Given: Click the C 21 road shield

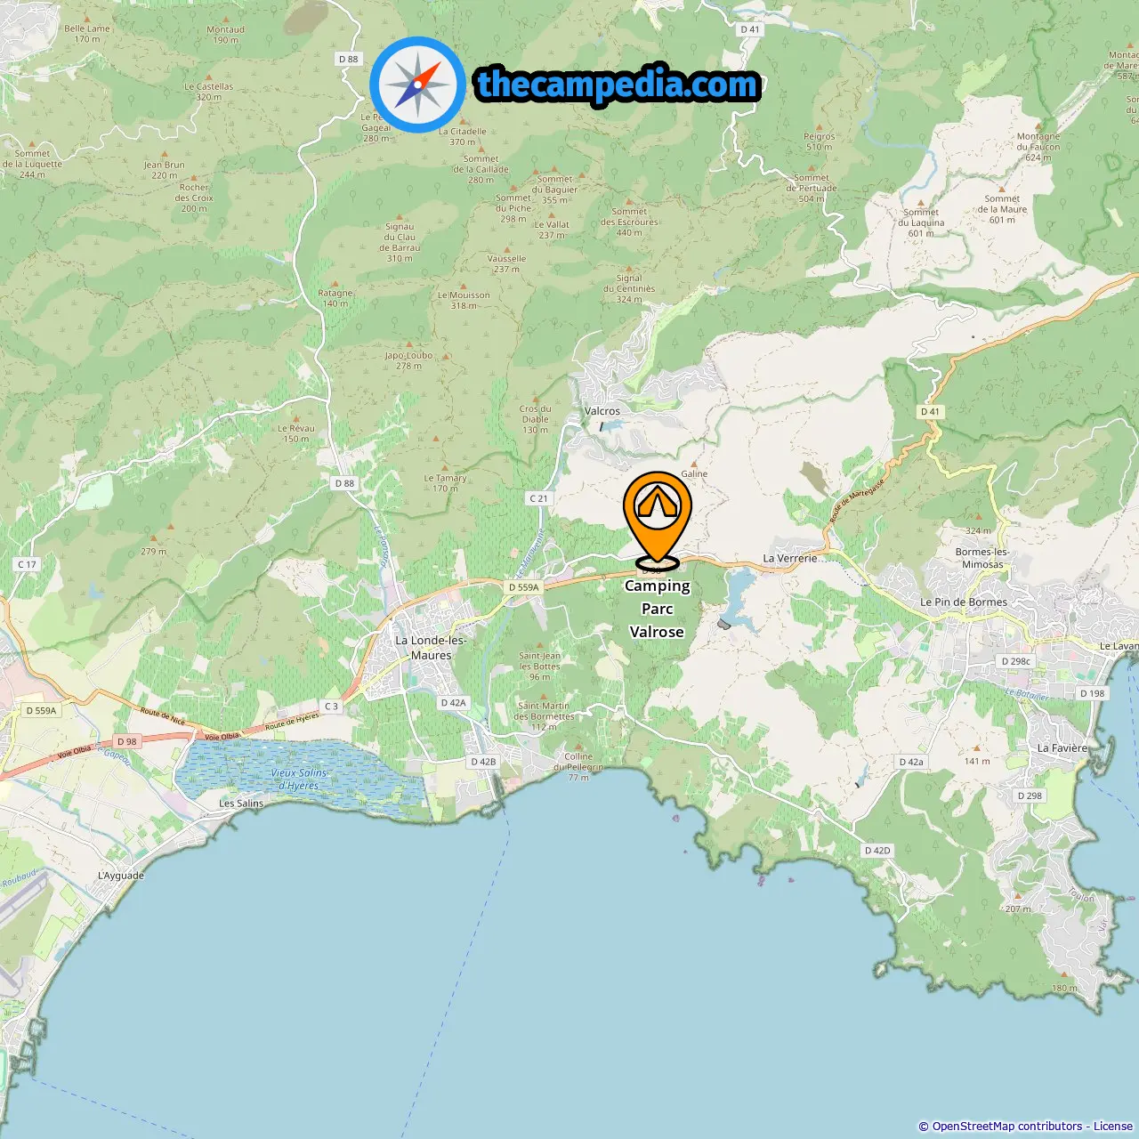Looking at the screenshot, I should click(539, 498).
